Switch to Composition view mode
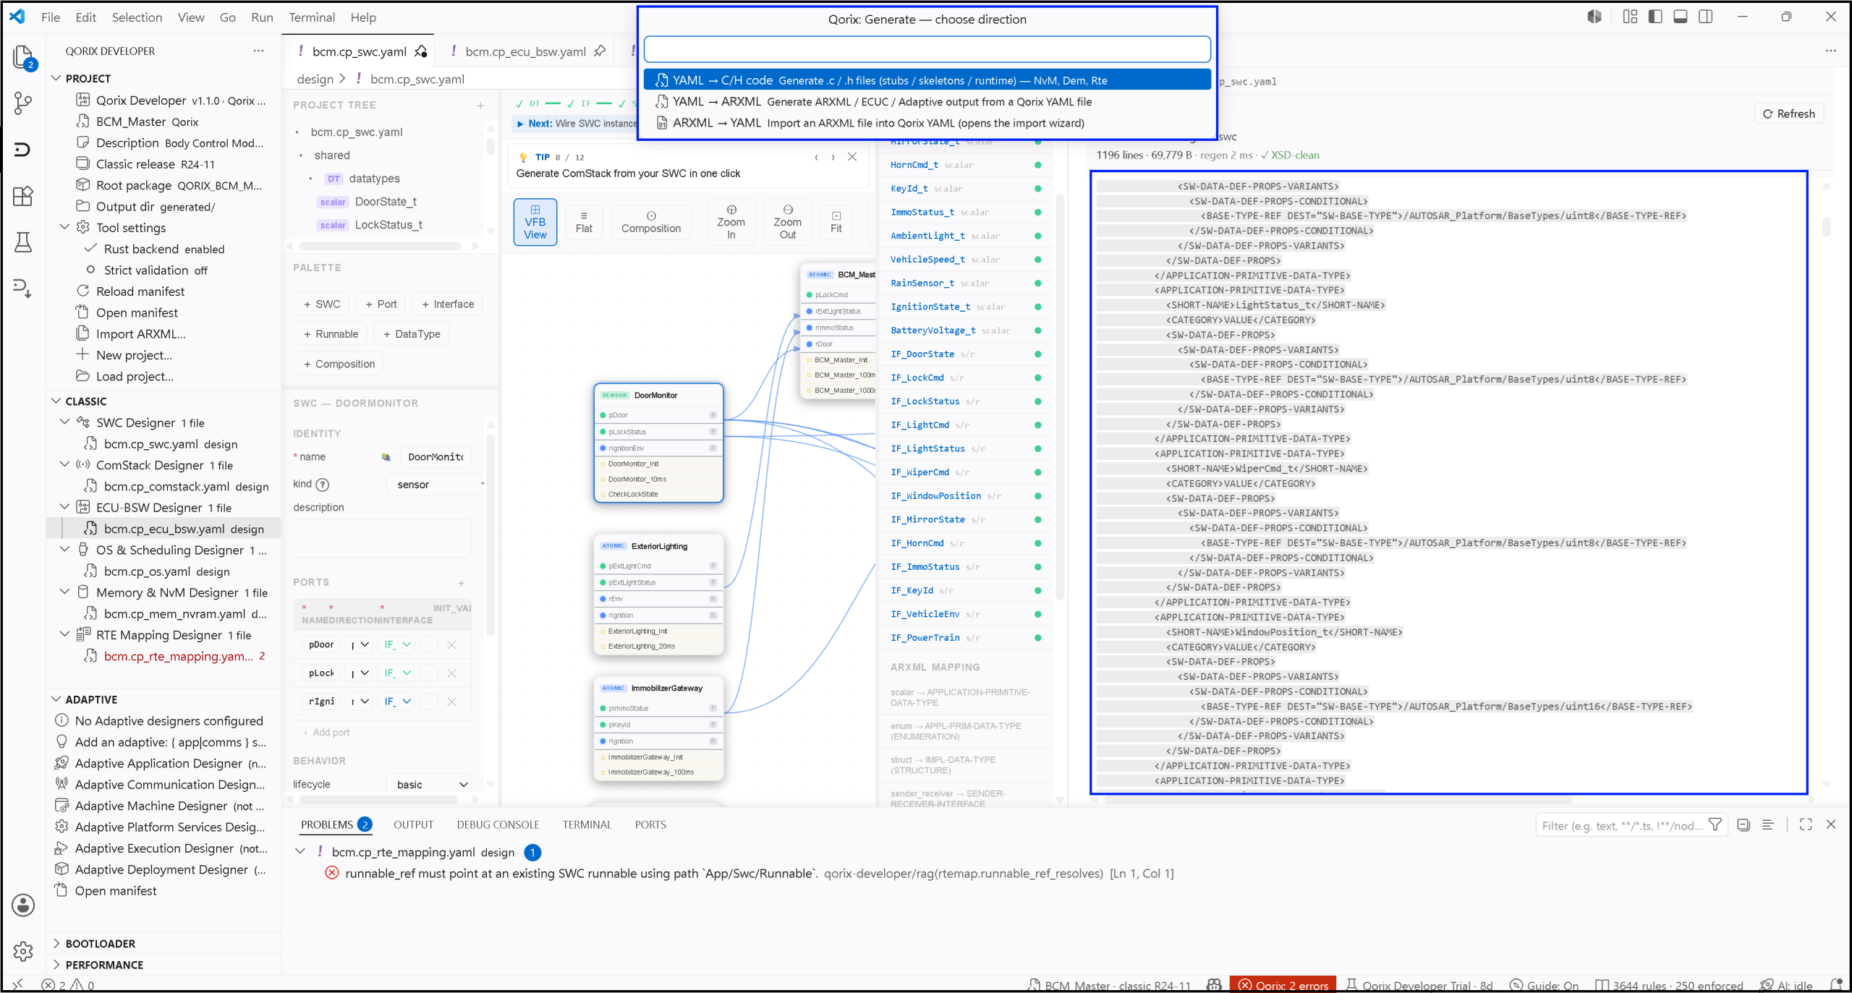The width and height of the screenshot is (1852, 993). 651,222
